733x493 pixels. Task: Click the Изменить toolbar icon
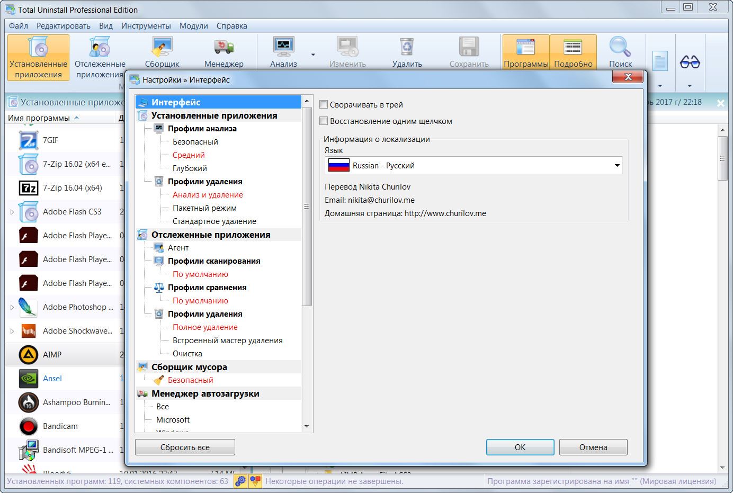point(347,47)
